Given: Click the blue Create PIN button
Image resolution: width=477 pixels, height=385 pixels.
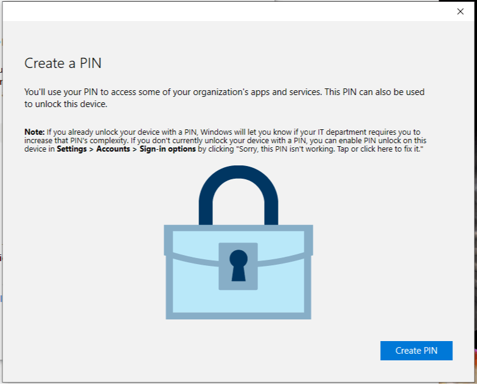Looking at the screenshot, I should (416, 351).
